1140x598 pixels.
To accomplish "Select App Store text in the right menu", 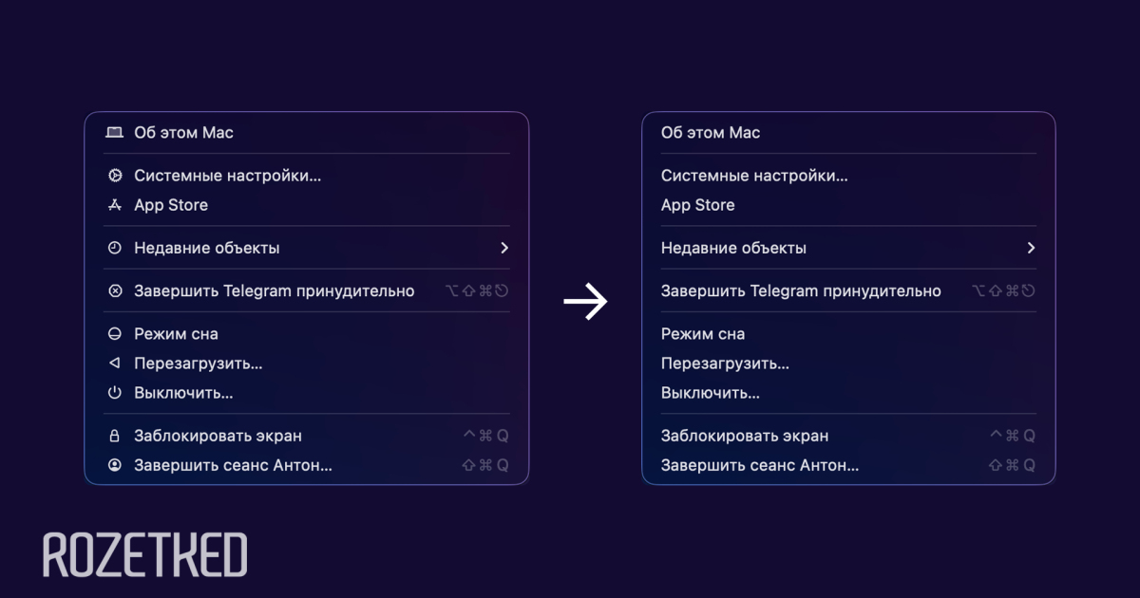I will [x=697, y=205].
